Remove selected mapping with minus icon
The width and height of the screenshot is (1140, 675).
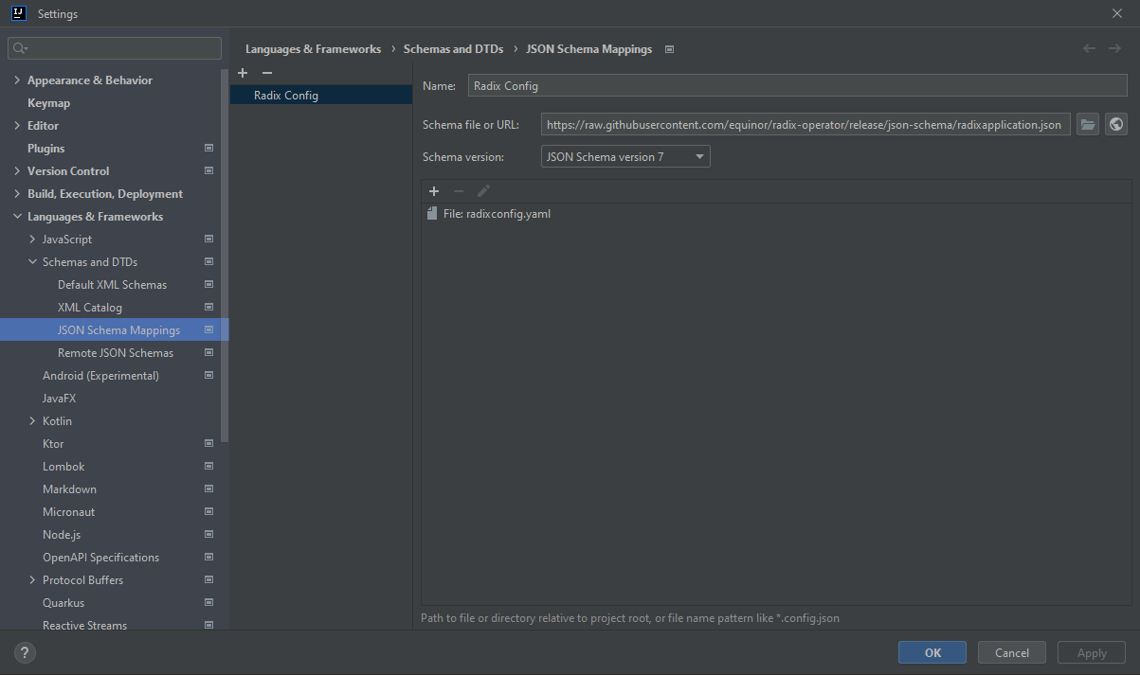pos(459,190)
